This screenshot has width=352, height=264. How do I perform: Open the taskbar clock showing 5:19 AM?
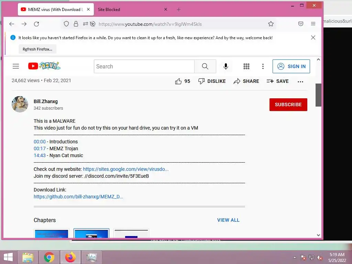point(337,257)
